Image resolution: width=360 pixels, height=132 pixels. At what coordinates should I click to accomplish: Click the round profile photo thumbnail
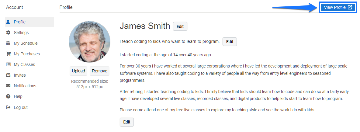(x=89, y=42)
